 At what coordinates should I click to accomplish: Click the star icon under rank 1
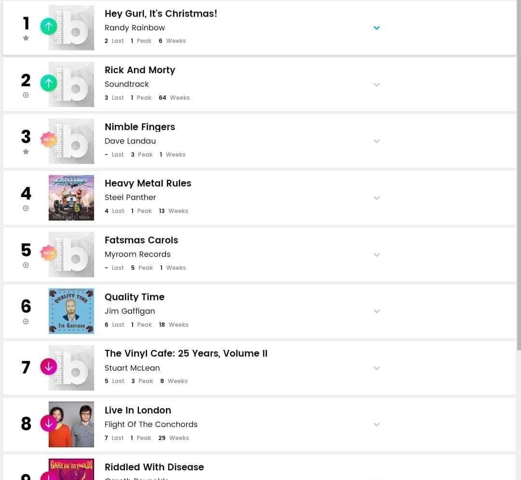coord(26,38)
